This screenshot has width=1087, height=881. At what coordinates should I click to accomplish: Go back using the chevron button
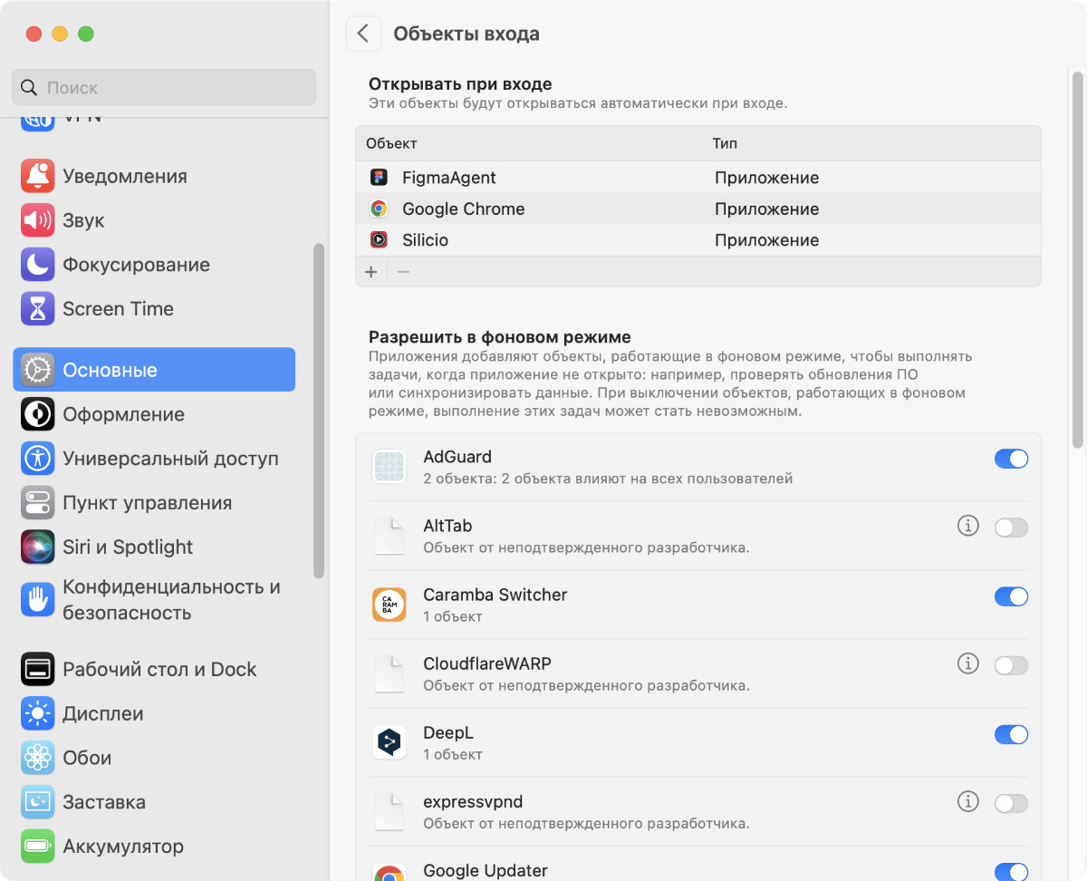pyautogui.click(x=363, y=34)
